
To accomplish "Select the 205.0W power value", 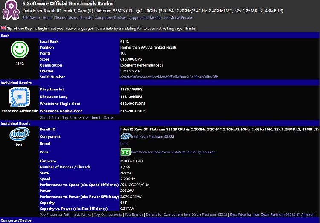I will click(x=127, y=191).
